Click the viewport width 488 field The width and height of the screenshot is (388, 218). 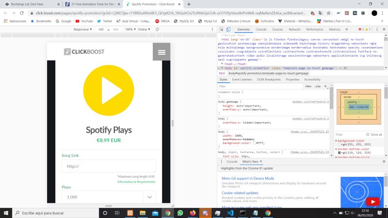[101, 30]
